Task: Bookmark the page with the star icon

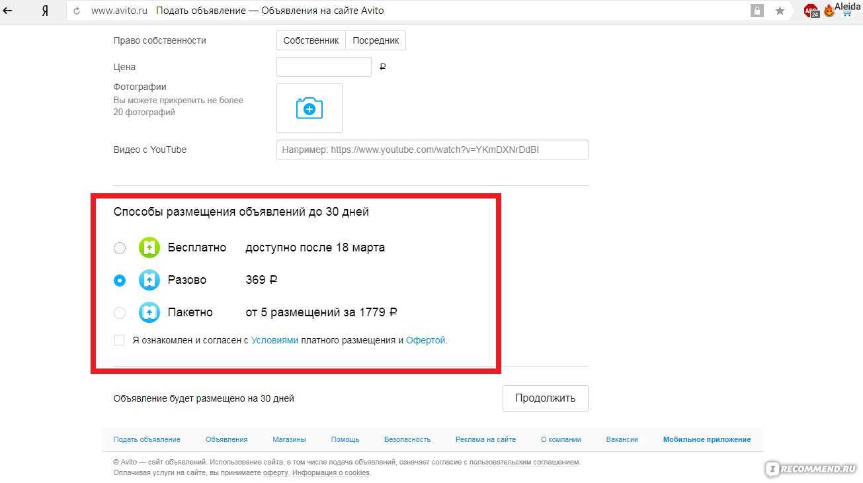Action: coord(780,11)
